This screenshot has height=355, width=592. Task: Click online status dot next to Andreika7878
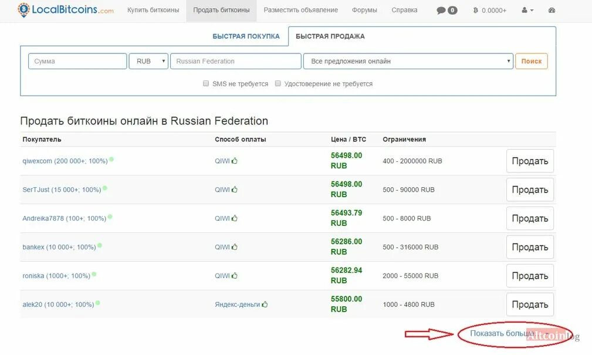pos(110,217)
